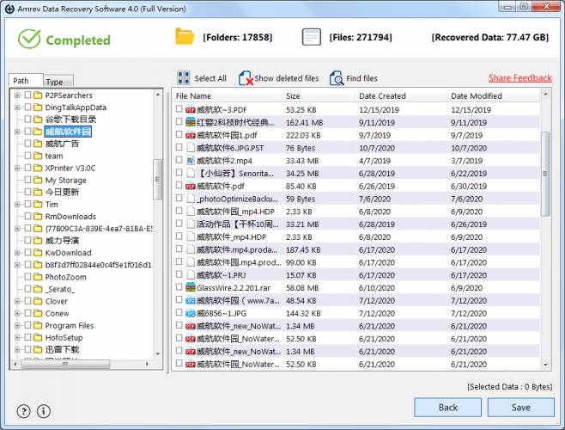Tick the checkbox beside P2PSearchers folder
Image resolution: width=565 pixels, height=430 pixels.
click(27, 95)
